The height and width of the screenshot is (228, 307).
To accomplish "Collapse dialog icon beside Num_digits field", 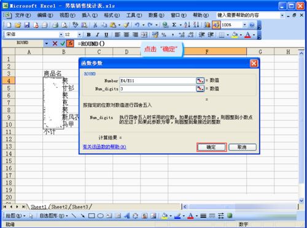I will (200, 88).
